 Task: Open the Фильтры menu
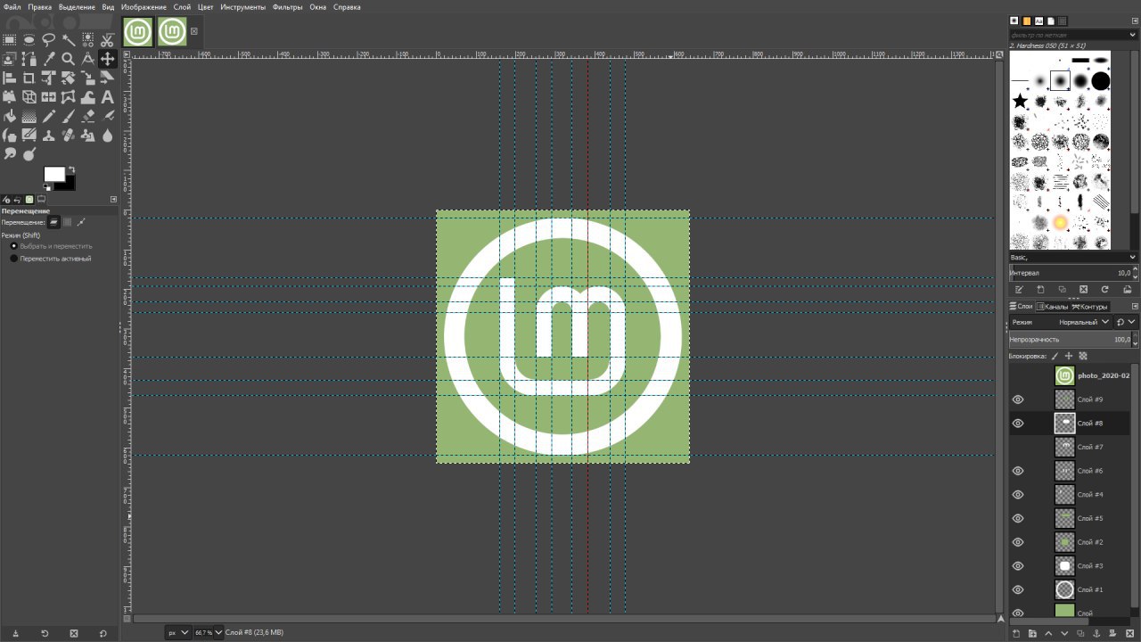[287, 6]
